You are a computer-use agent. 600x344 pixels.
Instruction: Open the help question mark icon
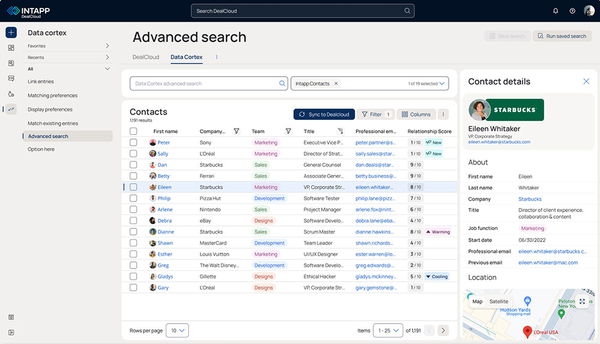click(x=572, y=11)
